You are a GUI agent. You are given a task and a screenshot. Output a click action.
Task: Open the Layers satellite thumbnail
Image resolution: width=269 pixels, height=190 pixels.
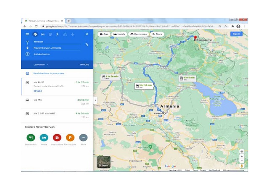104,162
